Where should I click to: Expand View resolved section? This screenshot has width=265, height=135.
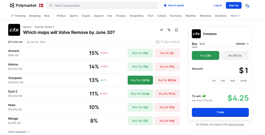pyautogui.click(x=19, y=132)
